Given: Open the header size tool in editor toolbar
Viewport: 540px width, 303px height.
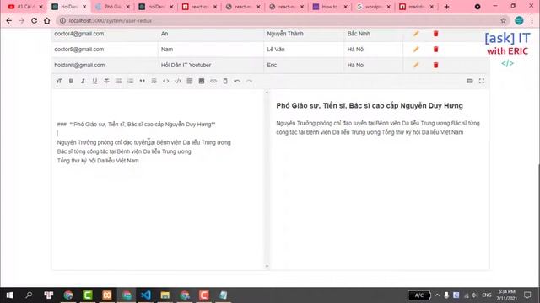Looking at the screenshot, I should point(59,81).
